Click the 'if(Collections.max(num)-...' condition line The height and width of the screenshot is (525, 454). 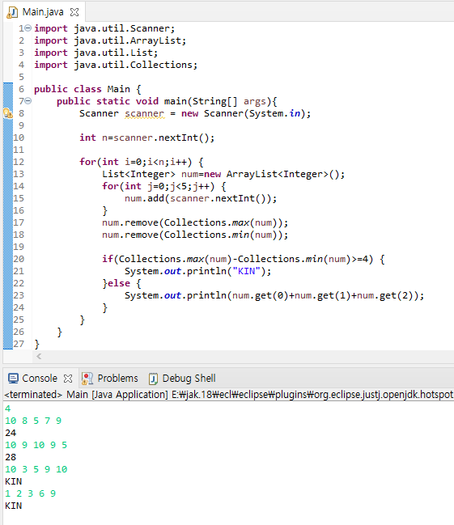244,259
